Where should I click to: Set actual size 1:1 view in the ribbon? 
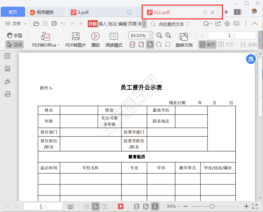[x=132, y=45]
